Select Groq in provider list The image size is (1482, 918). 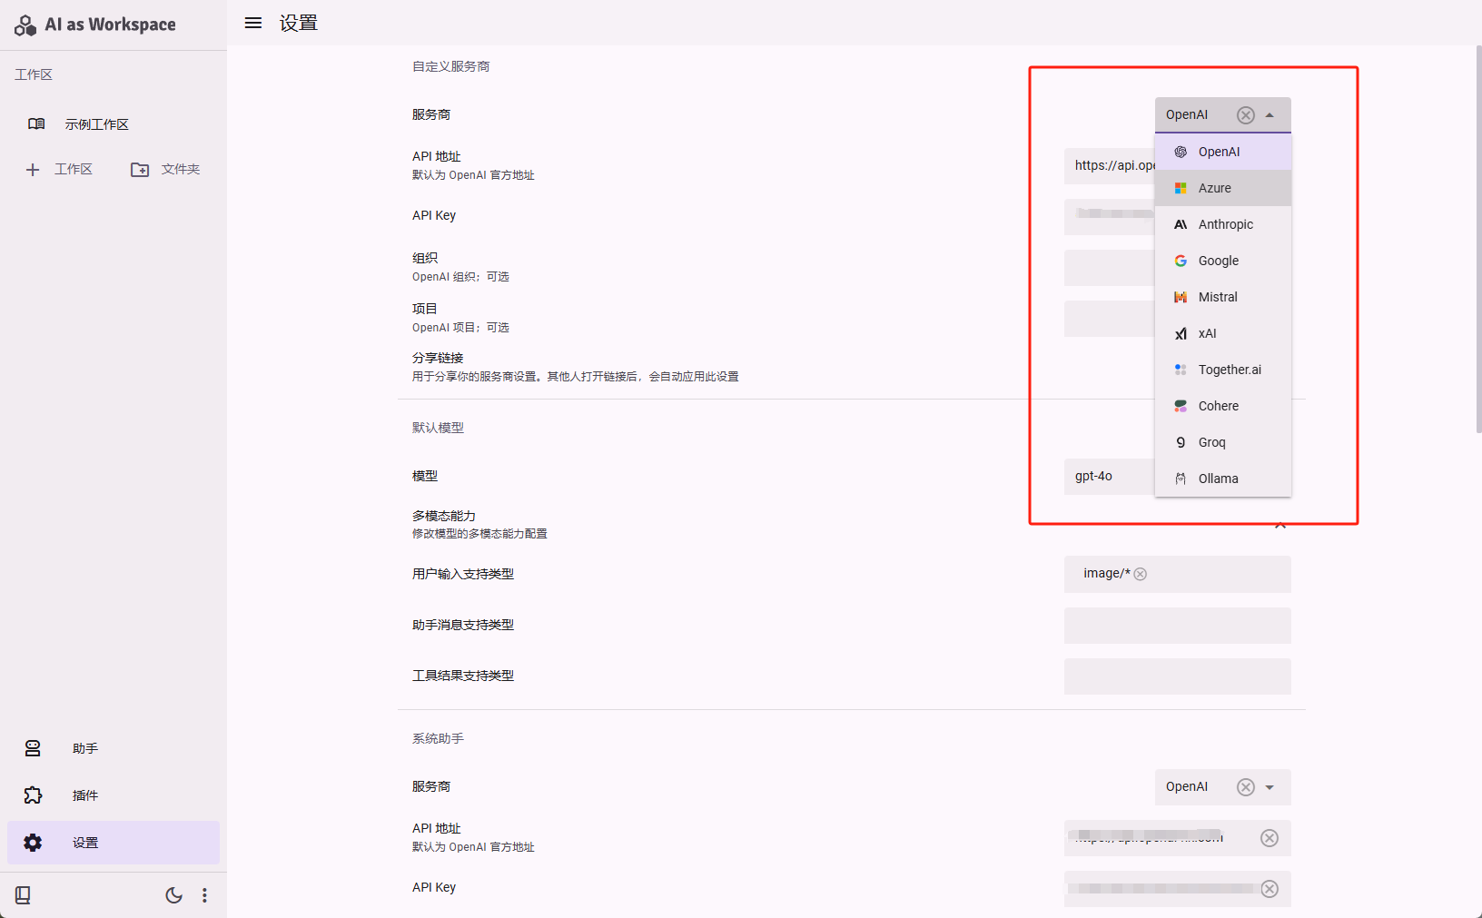click(1223, 442)
